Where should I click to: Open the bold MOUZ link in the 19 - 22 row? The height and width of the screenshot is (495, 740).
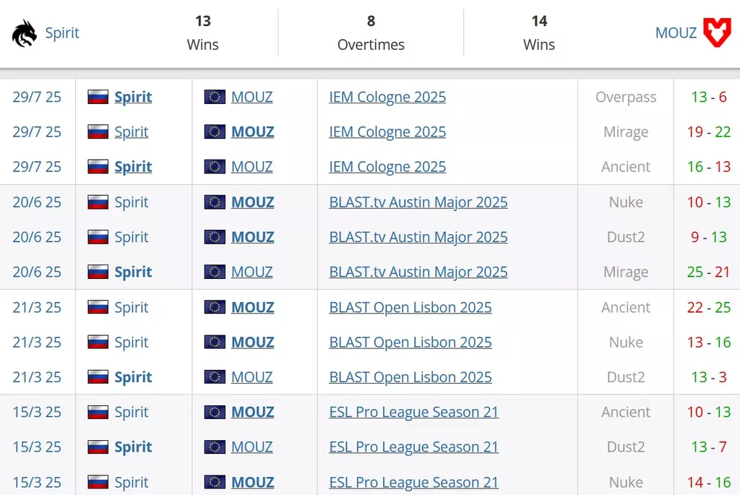[252, 132]
